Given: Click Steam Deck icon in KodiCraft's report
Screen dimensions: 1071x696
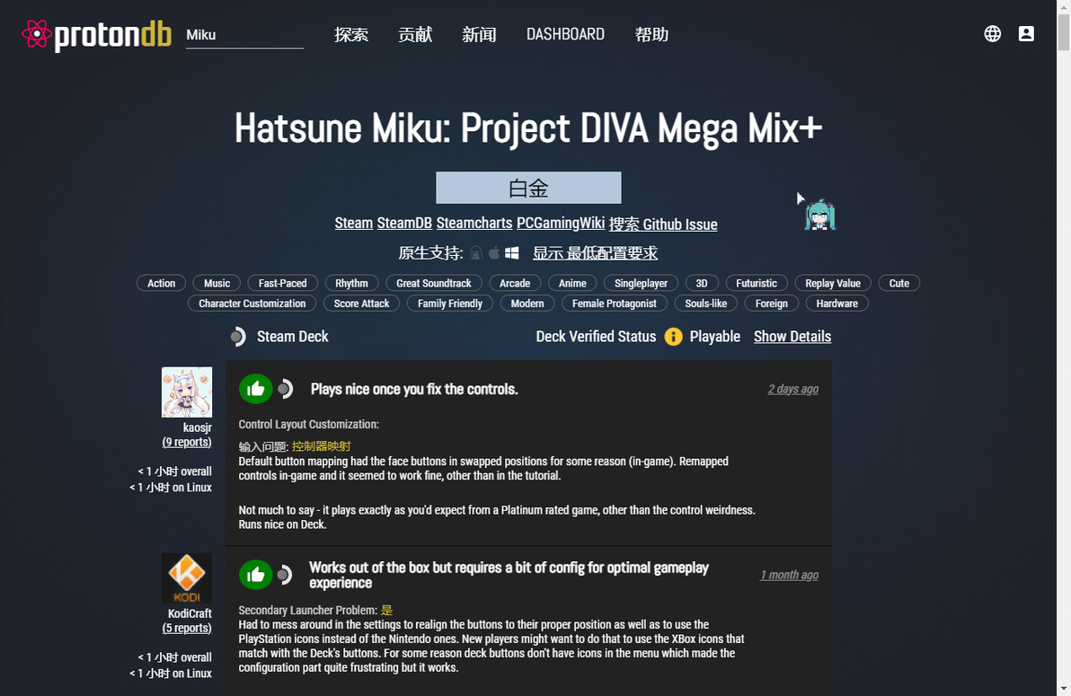Looking at the screenshot, I should pos(285,575).
